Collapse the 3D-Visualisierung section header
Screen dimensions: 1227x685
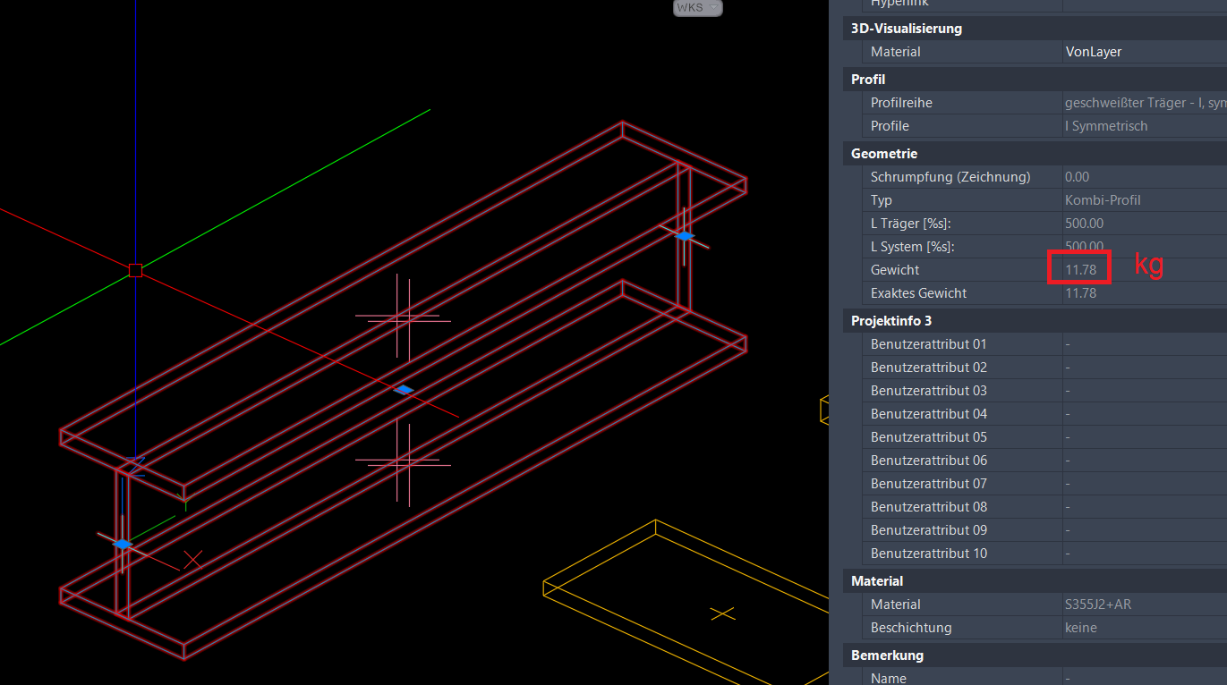(x=907, y=28)
